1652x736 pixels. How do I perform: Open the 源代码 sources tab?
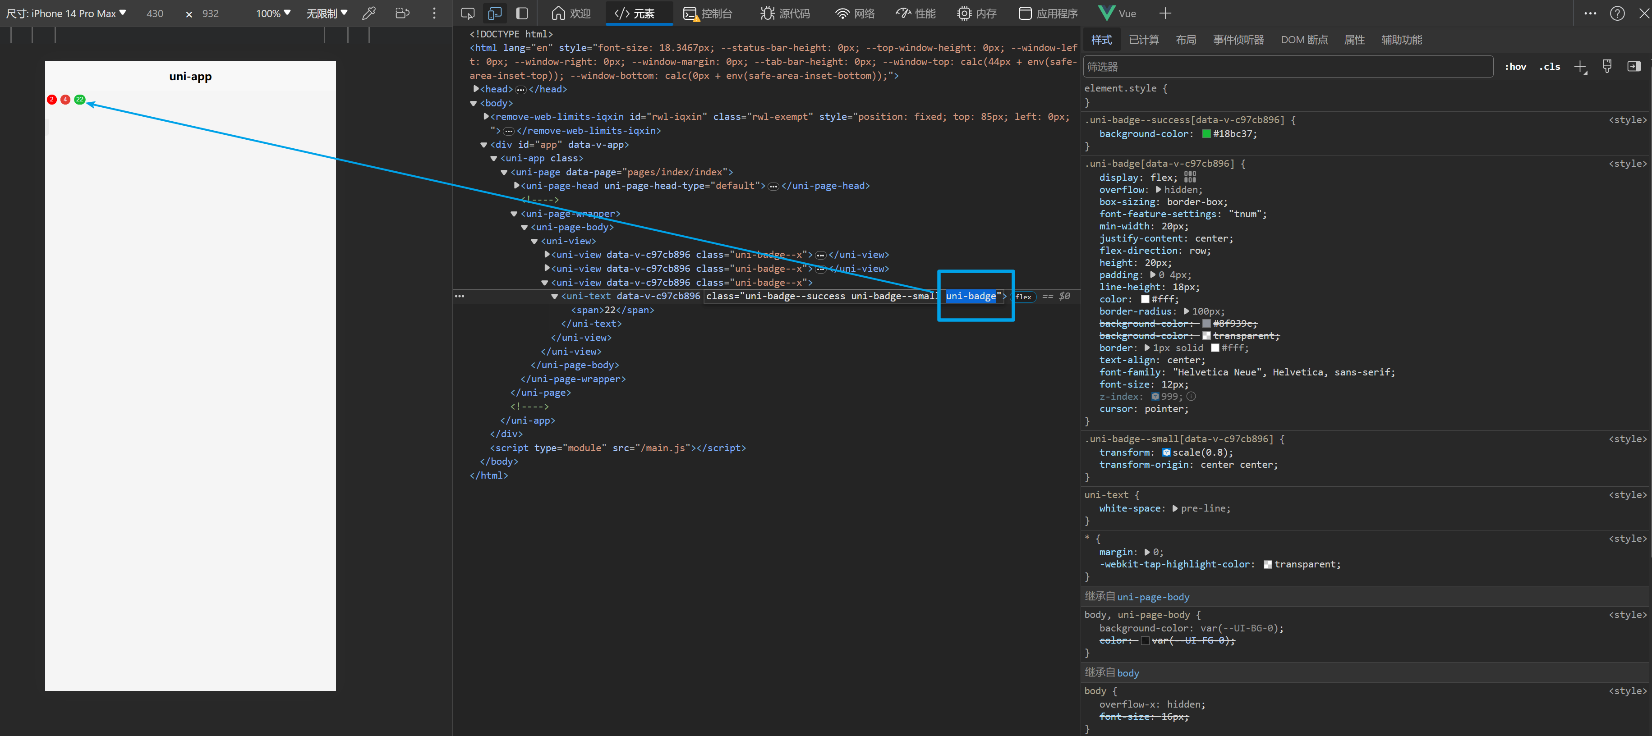[x=785, y=14]
